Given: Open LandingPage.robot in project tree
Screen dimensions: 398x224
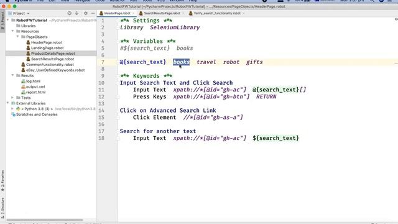Looking at the screenshot, I should coord(47,48).
